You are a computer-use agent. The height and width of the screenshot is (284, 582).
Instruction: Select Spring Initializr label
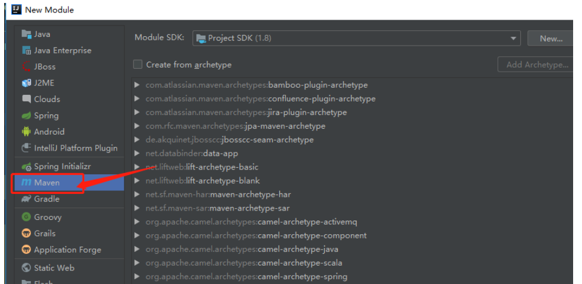click(62, 167)
